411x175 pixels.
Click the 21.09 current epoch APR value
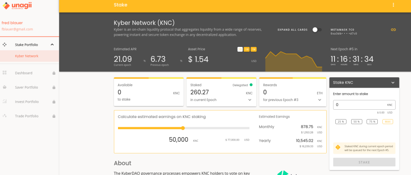(x=123, y=59)
